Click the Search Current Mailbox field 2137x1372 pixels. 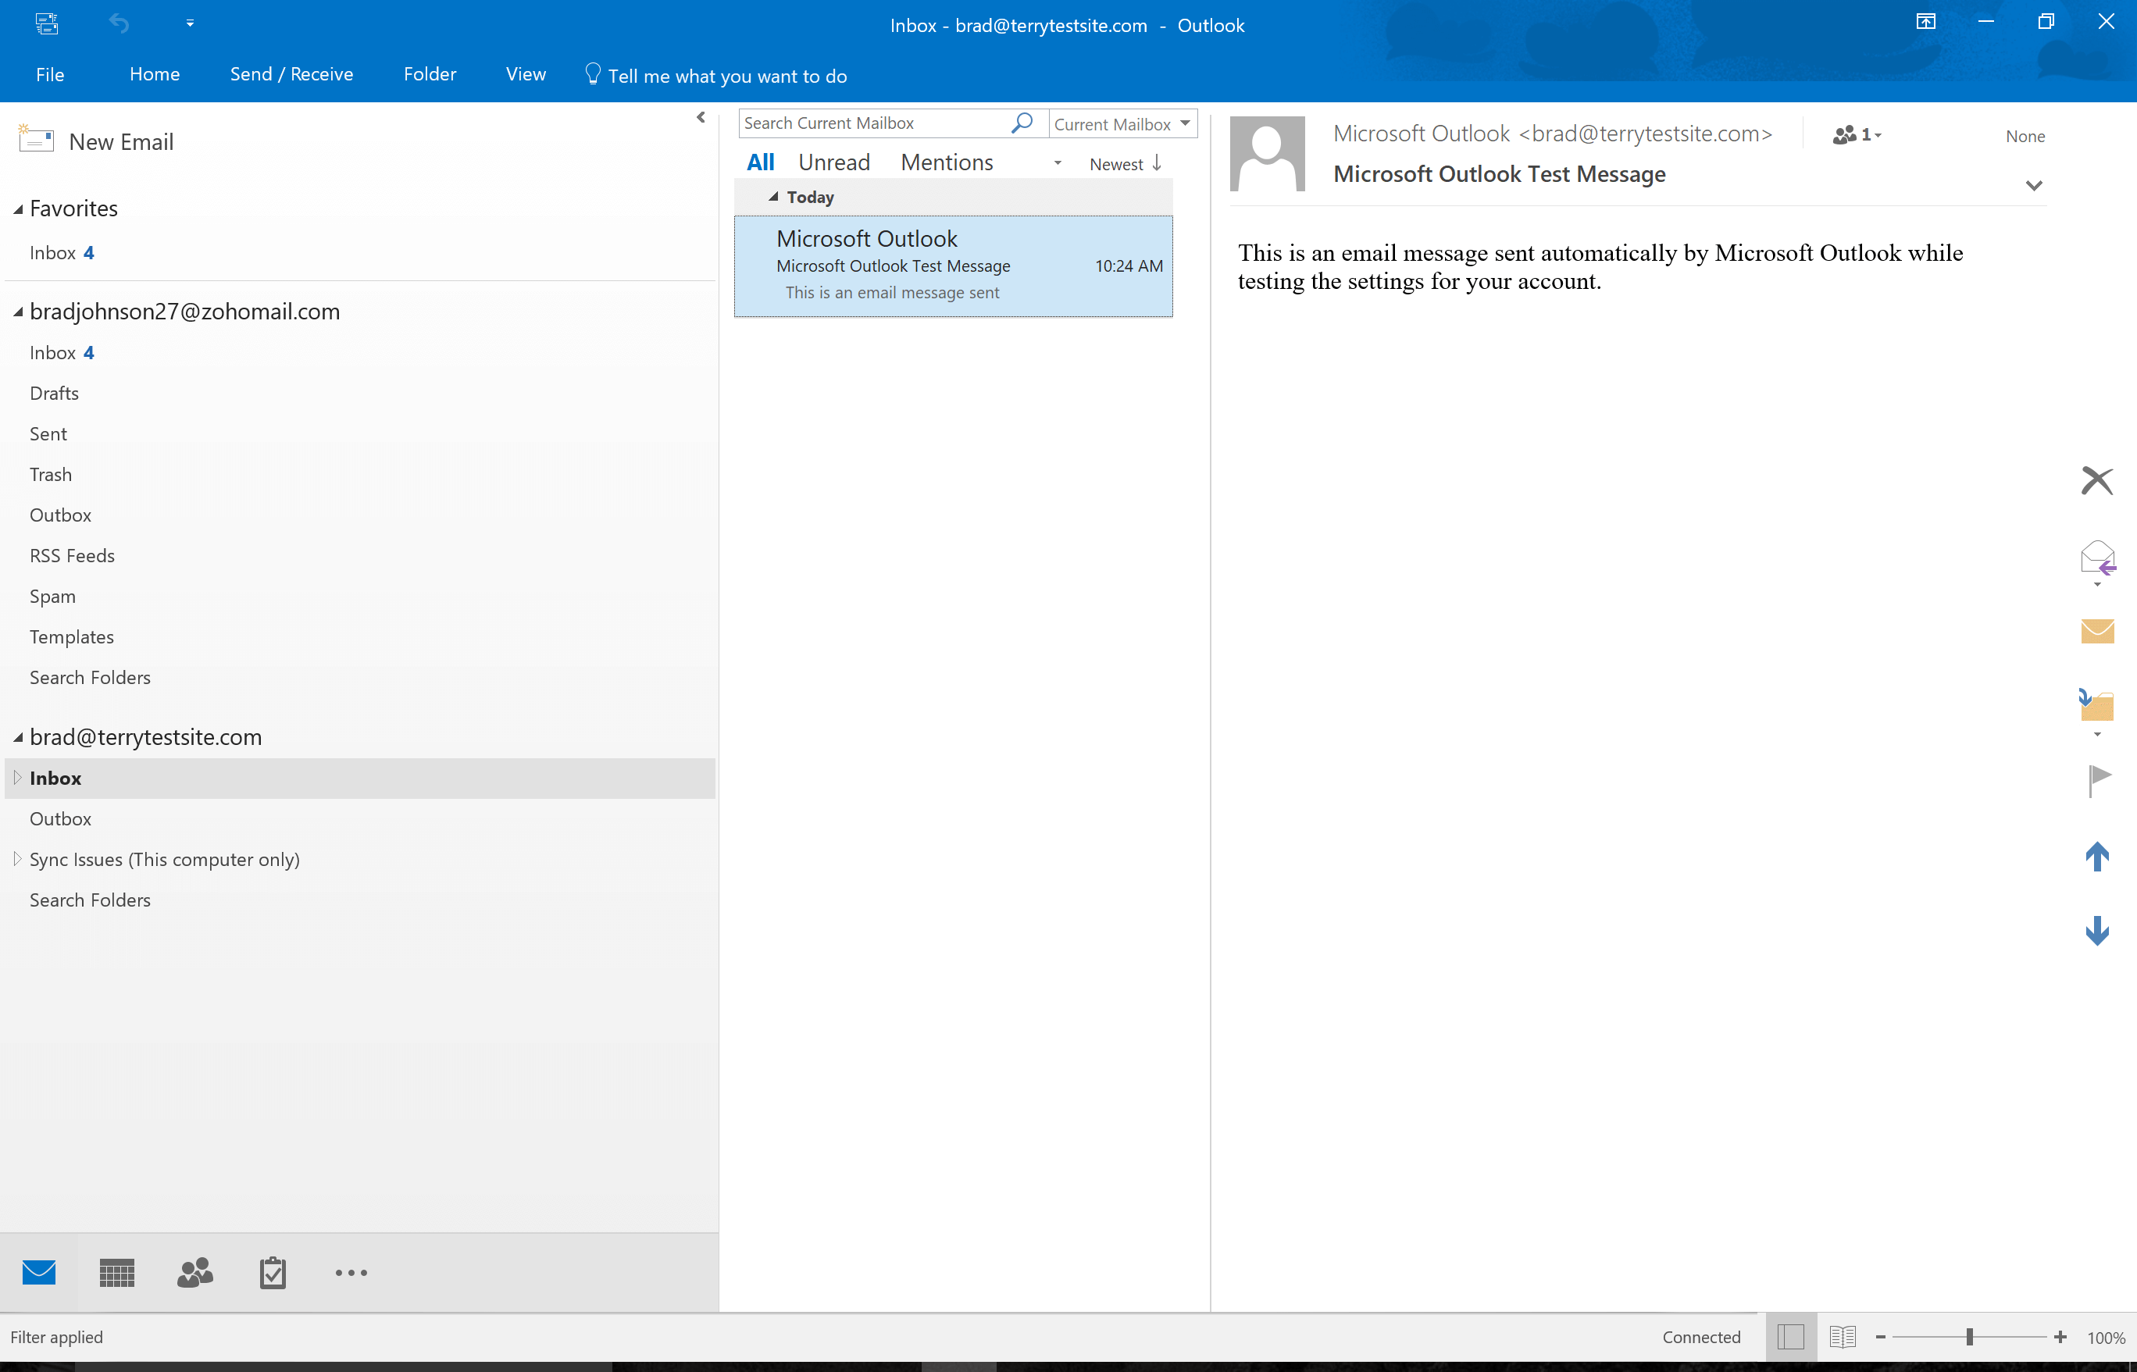point(873,123)
